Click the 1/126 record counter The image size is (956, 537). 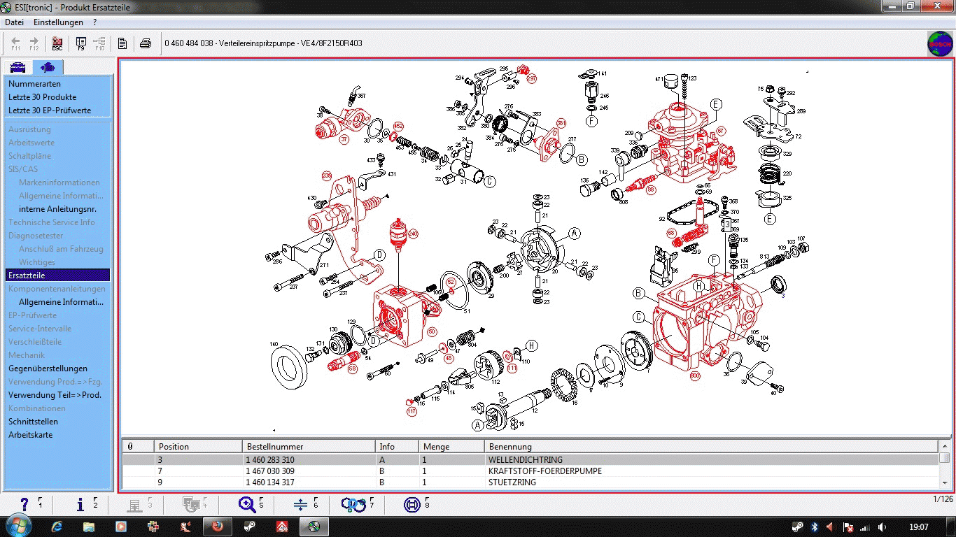tap(943, 499)
